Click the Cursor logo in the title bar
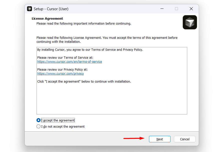This screenshot has height=152, width=222. click(29, 8)
